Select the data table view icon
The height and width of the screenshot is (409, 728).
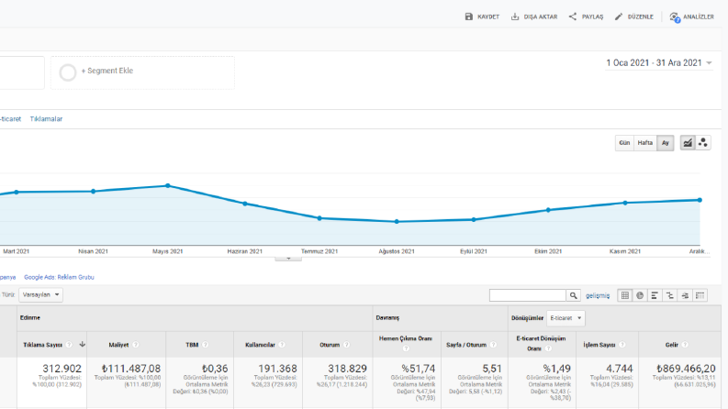625,295
